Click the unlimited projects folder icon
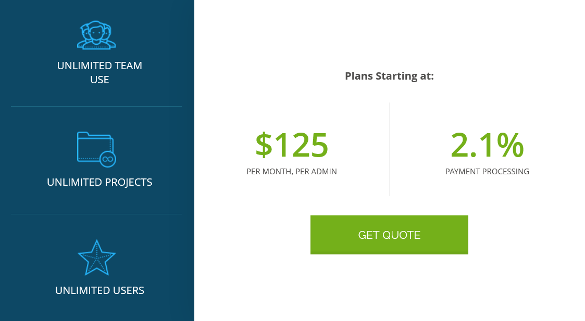Screen dimensions: 585x321 95,146
